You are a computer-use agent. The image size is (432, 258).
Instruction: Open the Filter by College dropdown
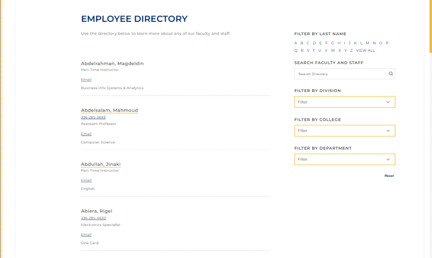(x=344, y=131)
